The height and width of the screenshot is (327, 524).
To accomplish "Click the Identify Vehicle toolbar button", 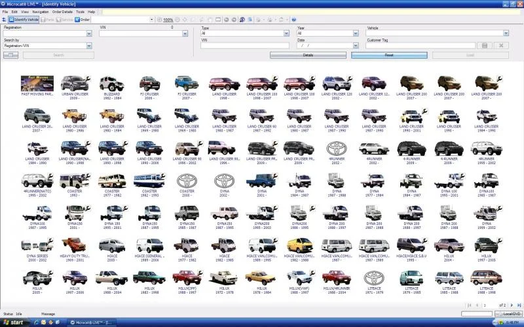I will coord(24,20).
